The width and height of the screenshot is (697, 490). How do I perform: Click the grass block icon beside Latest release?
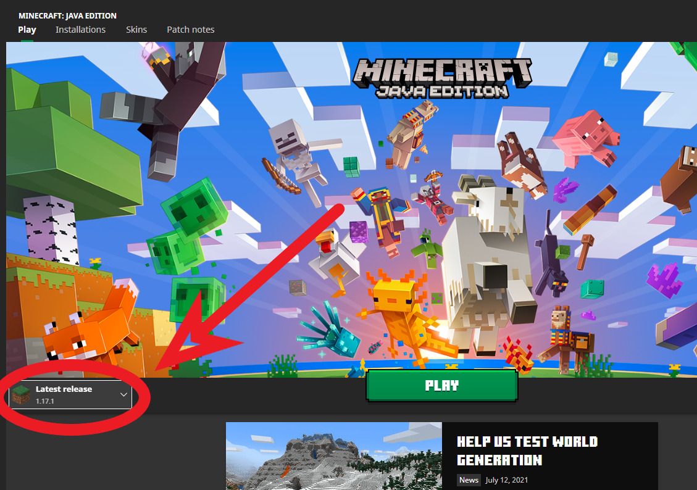21,394
